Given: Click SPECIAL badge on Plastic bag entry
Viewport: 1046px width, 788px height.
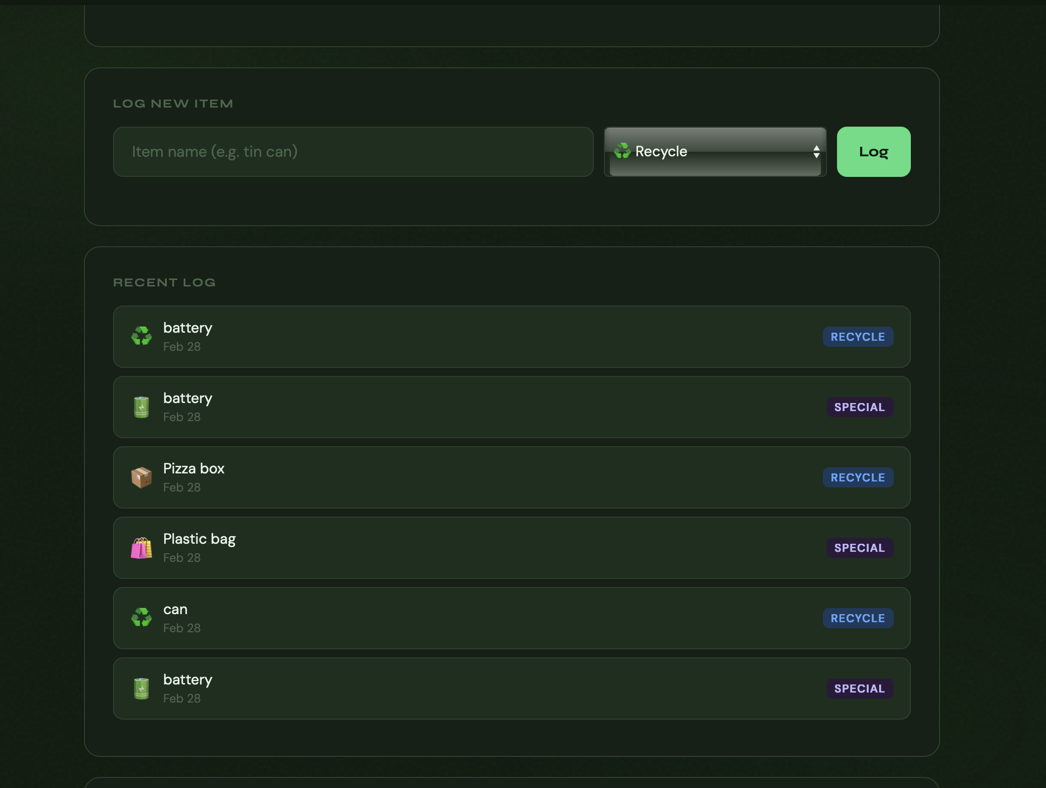Looking at the screenshot, I should tap(859, 548).
